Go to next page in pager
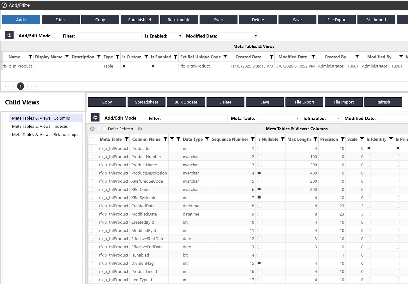This screenshot has height=284, width=408. (28, 86)
